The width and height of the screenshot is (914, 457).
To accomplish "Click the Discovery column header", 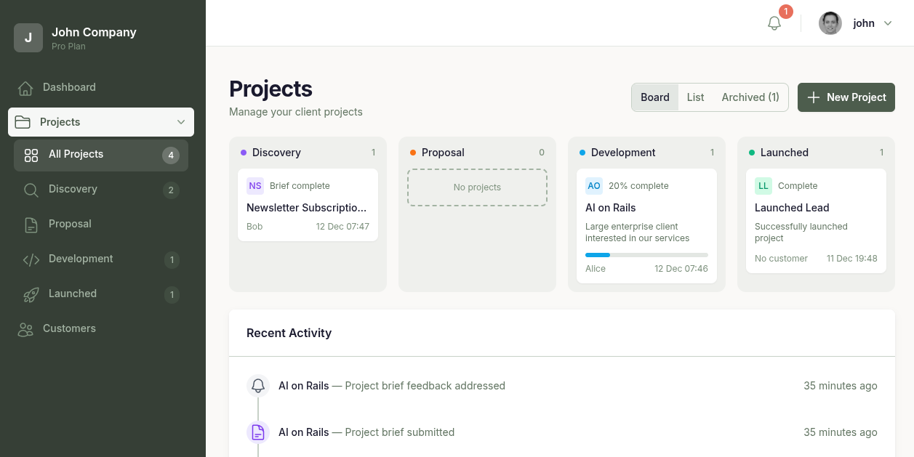I will pyautogui.click(x=308, y=153).
